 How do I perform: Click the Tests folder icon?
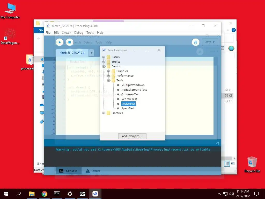[x=113, y=80]
